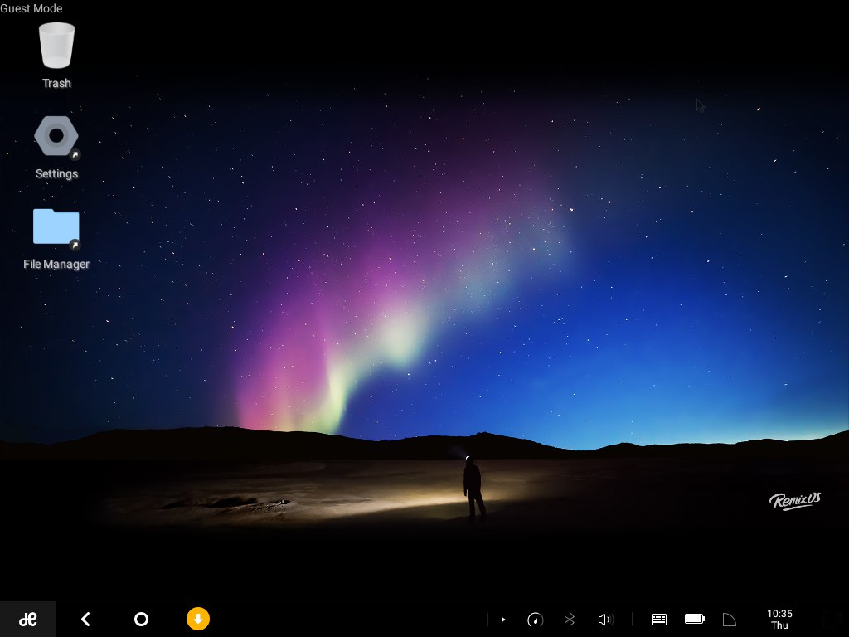Open the clock showing 10:35 Thu

point(779,620)
